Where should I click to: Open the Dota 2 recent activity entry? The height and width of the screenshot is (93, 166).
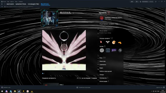[x=61, y=84]
